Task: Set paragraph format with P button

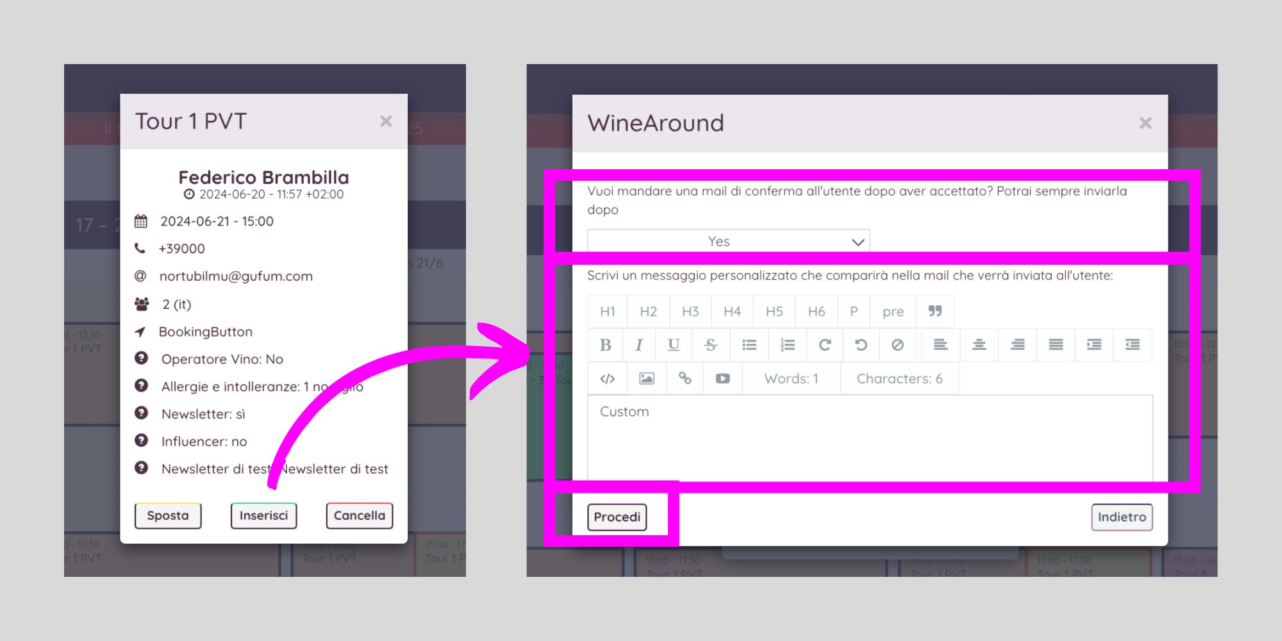Action: pos(854,312)
